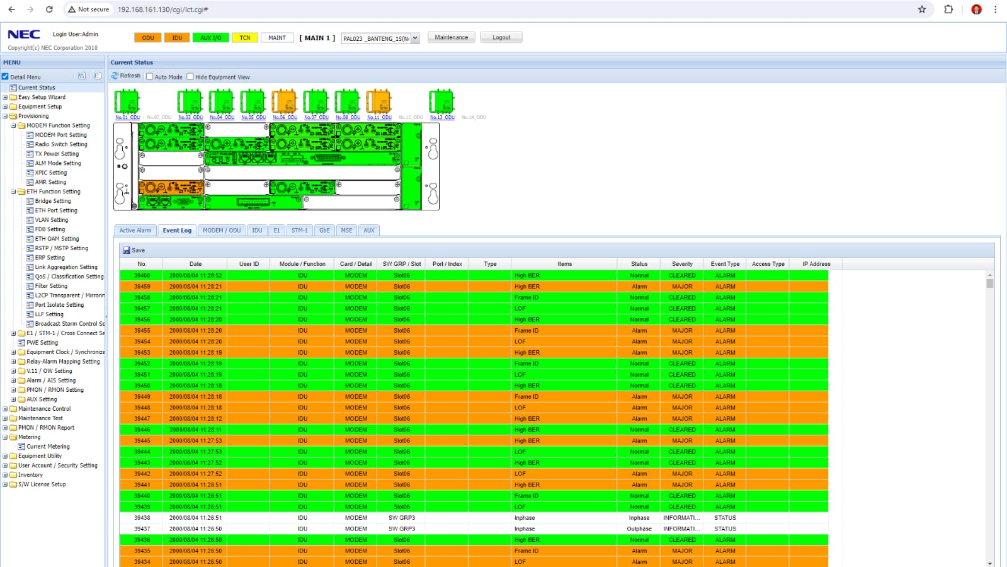Image resolution: width=1007 pixels, height=567 pixels.
Task: Click the orange ODU status button
Action: [x=148, y=38]
